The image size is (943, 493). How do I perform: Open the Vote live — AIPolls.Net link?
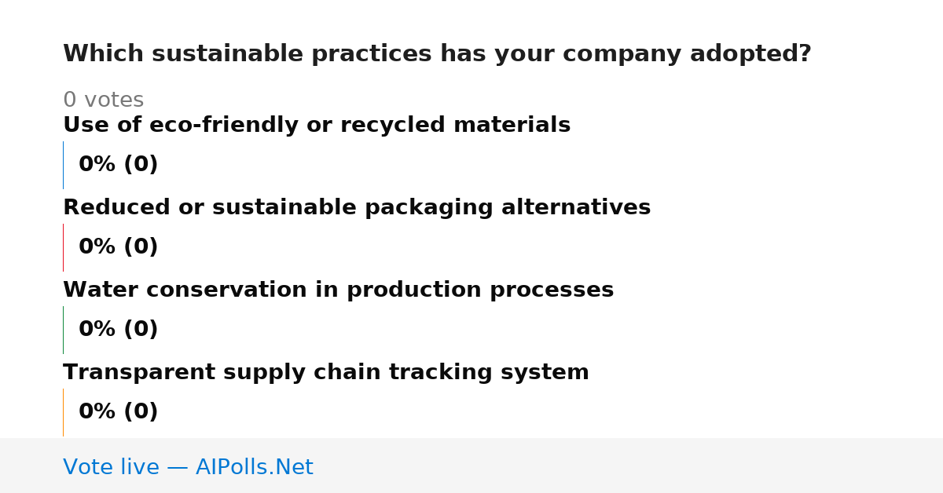click(x=188, y=467)
